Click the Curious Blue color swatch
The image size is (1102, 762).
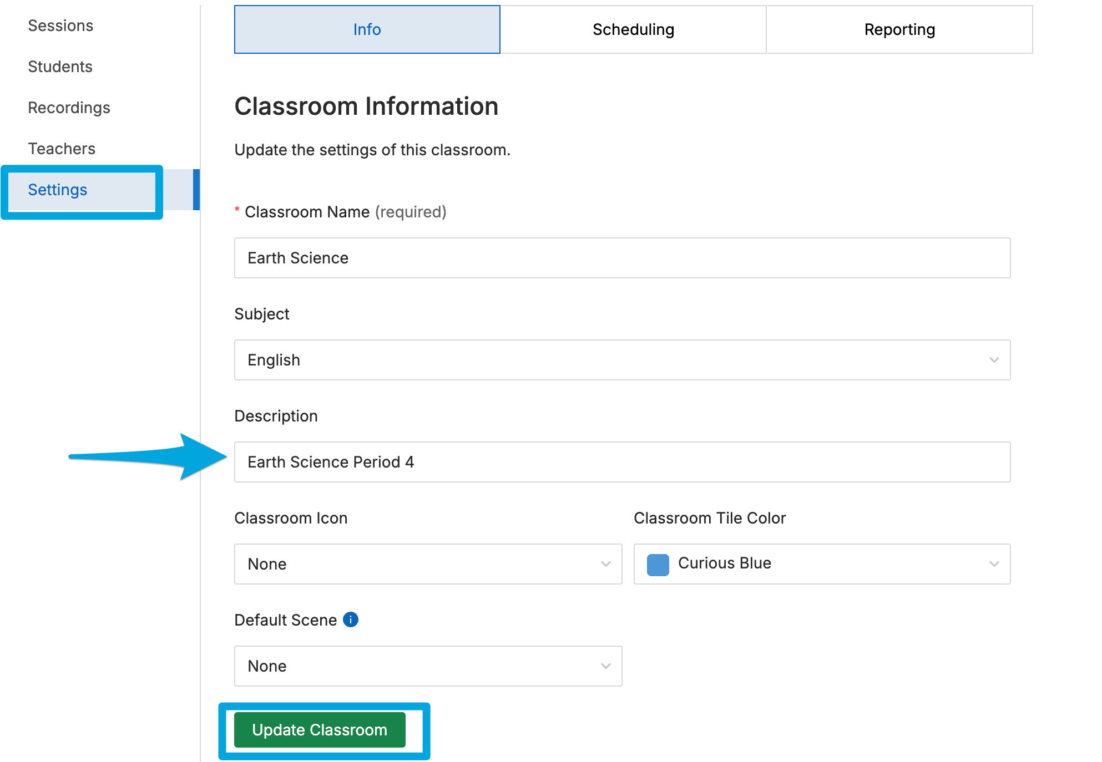(x=658, y=564)
